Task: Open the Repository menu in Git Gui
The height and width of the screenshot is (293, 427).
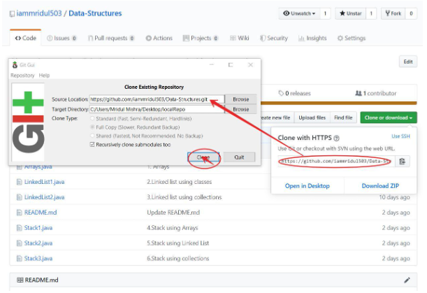Action: pos(22,75)
